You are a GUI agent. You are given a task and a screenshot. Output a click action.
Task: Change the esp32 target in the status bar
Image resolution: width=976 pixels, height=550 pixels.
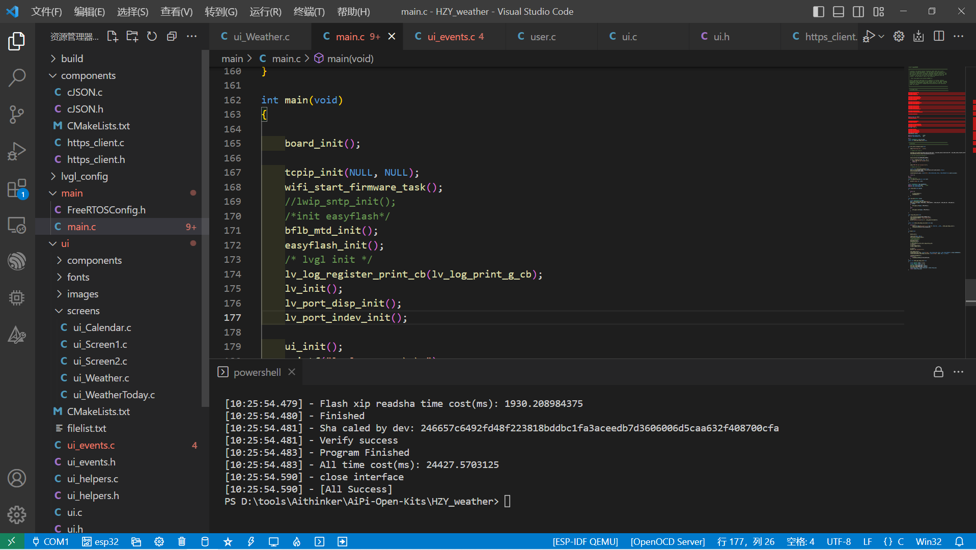(100, 542)
